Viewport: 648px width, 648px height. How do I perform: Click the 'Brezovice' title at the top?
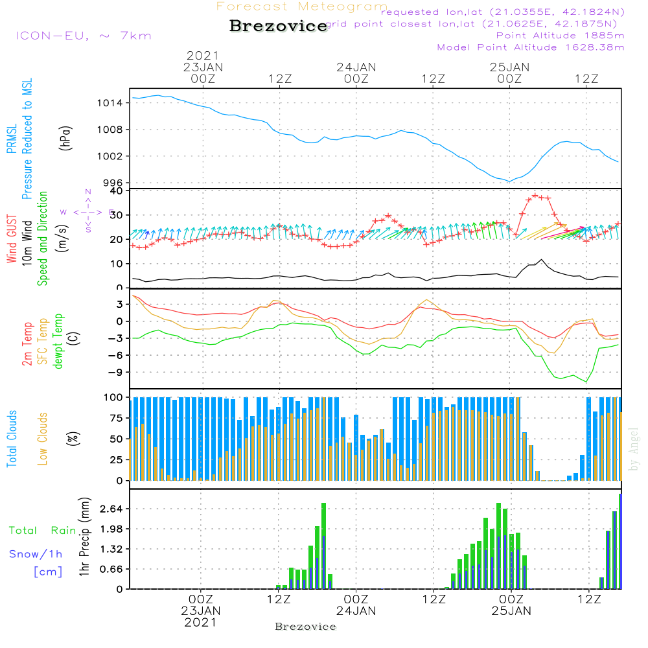(x=279, y=26)
